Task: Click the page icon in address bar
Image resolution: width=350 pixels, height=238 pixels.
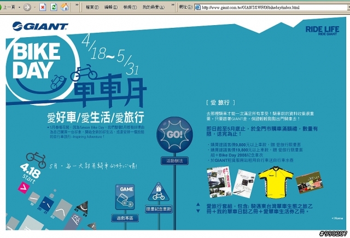Action: [x=198, y=7]
